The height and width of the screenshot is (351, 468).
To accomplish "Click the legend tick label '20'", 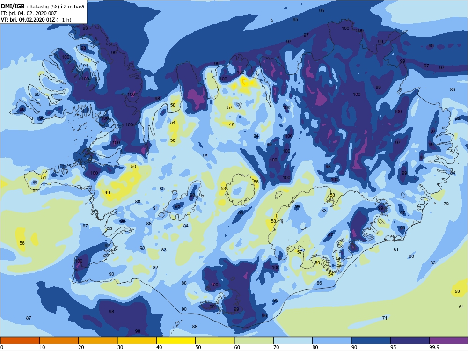I will point(81,347).
